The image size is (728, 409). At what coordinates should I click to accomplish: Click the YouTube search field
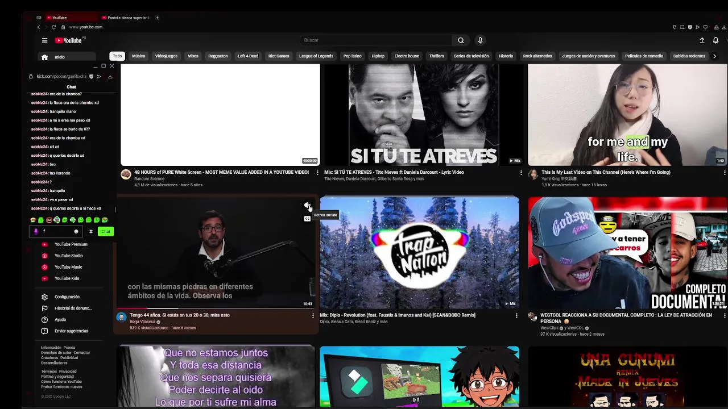click(x=375, y=40)
